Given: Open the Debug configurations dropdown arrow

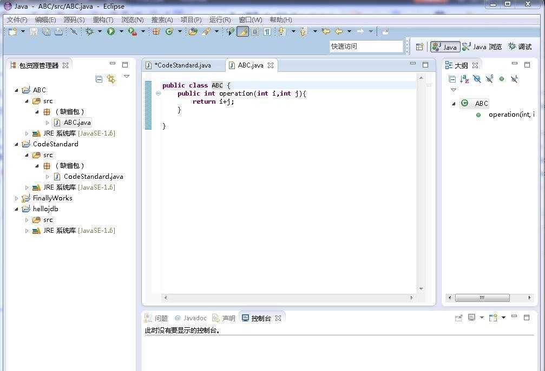Looking at the screenshot, I should pos(100,31).
